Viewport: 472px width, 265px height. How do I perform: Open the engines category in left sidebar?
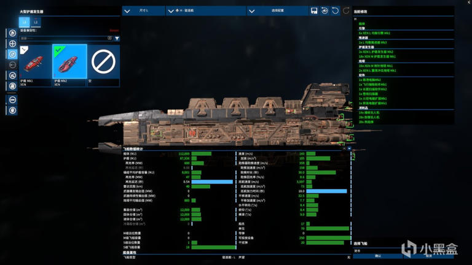pos(12,33)
